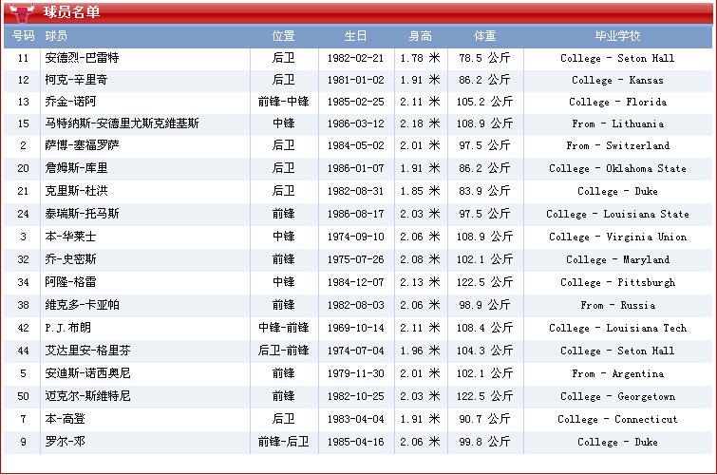Click jersey number 11

pos(24,58)
